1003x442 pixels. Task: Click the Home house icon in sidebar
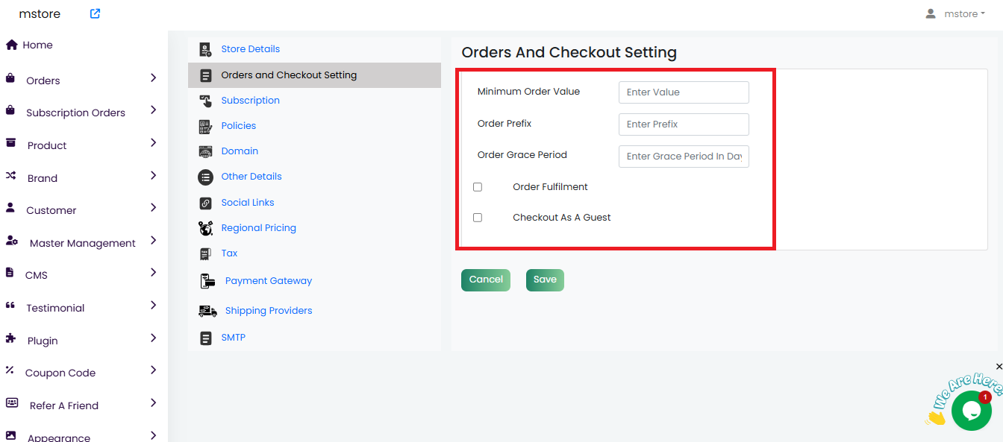(11, 45)
